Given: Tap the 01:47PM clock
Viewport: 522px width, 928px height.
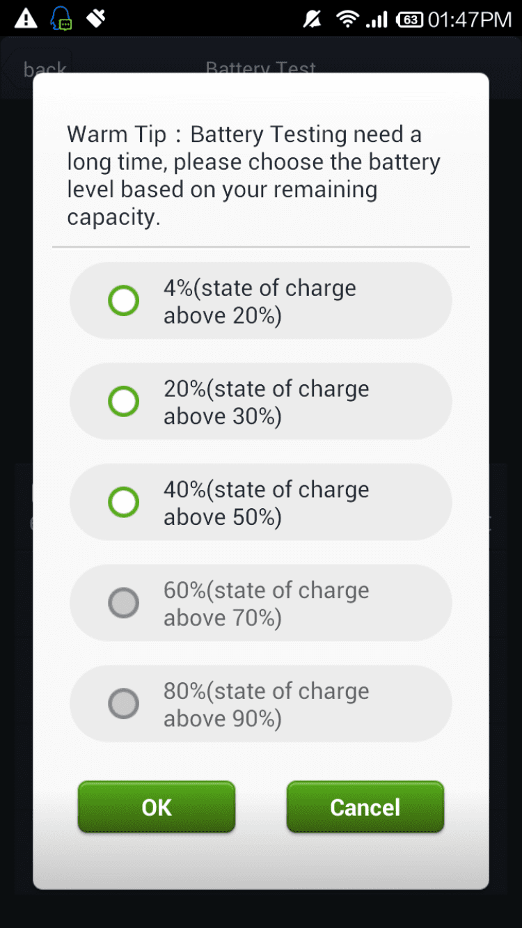Looking at the screenshot, I should 470,19.
